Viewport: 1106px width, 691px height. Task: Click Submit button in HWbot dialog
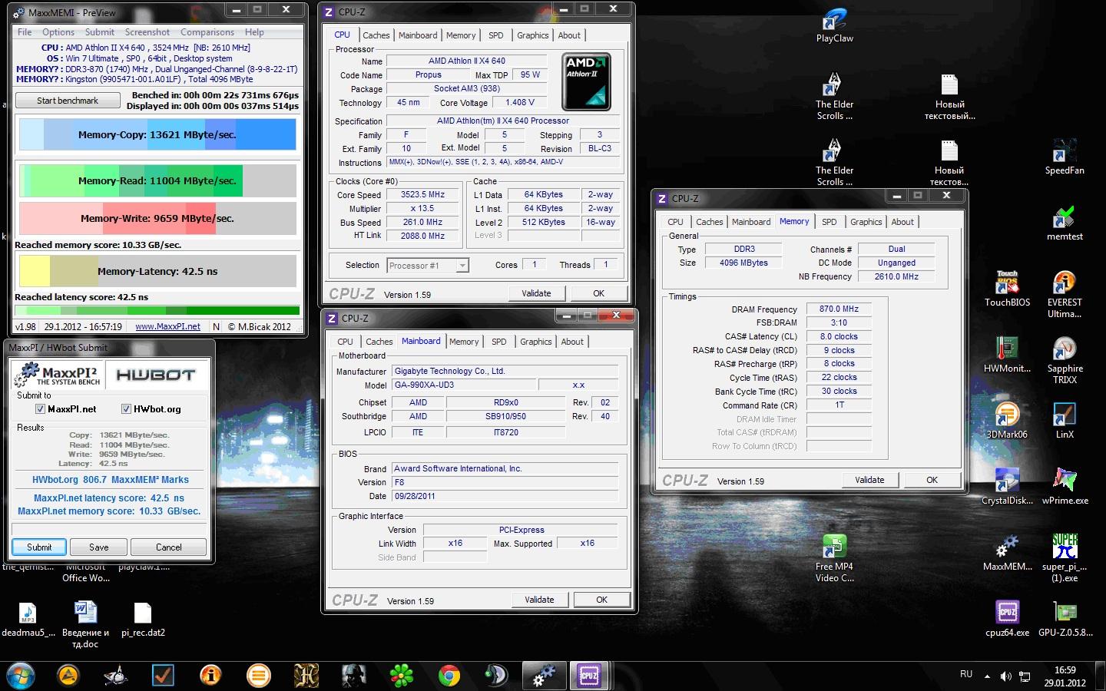pos(39,547)
